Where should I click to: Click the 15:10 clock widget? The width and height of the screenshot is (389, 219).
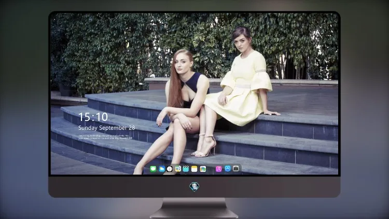93,117
